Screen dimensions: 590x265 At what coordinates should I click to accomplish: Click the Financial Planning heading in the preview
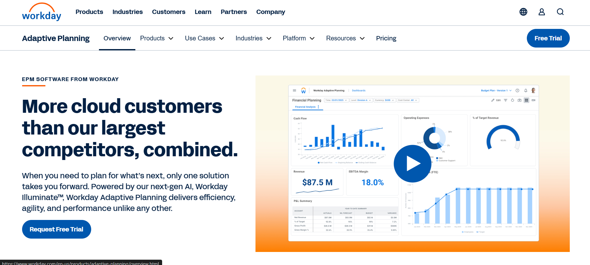(307, 100)
